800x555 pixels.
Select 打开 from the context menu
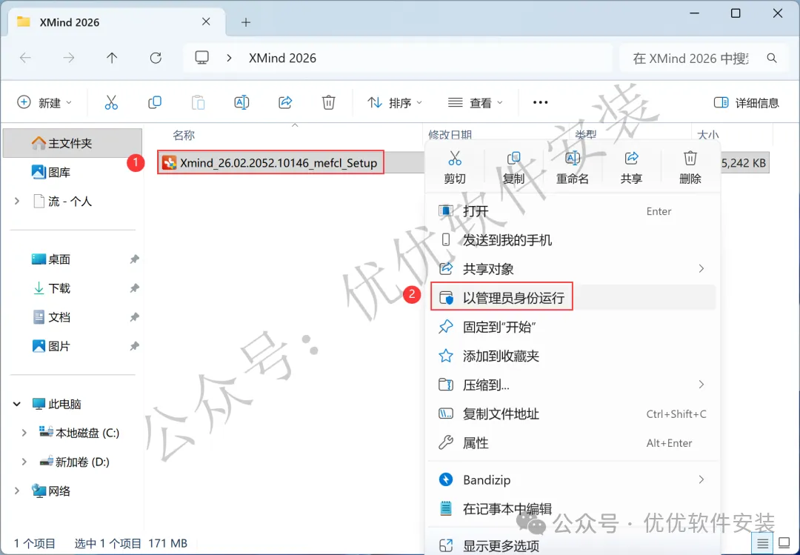(573, 211)
